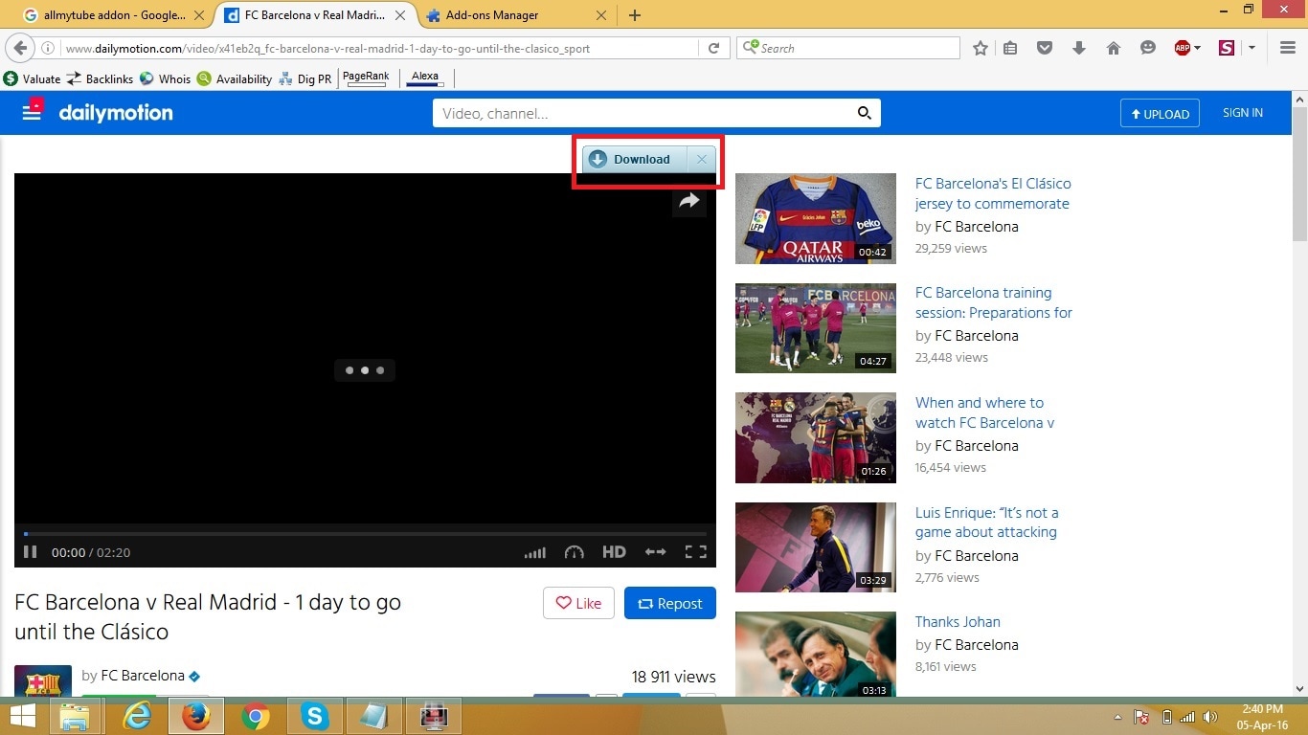The image size is (1308, 735).
Task: Open the 'Thanks Johan' video link
Action: (x=958, y=622)
